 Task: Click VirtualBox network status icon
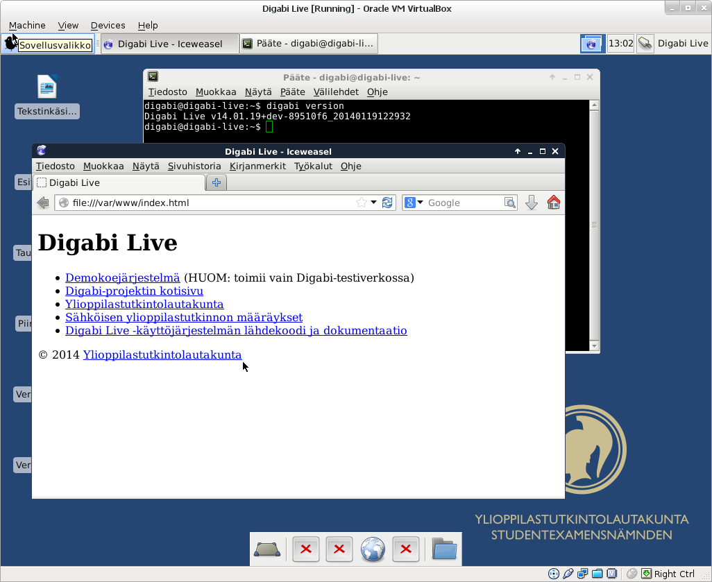click(x=583, y=574)
